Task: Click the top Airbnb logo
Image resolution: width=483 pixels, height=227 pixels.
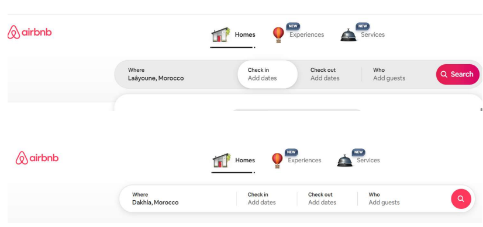Action: (x=30, y=32)
